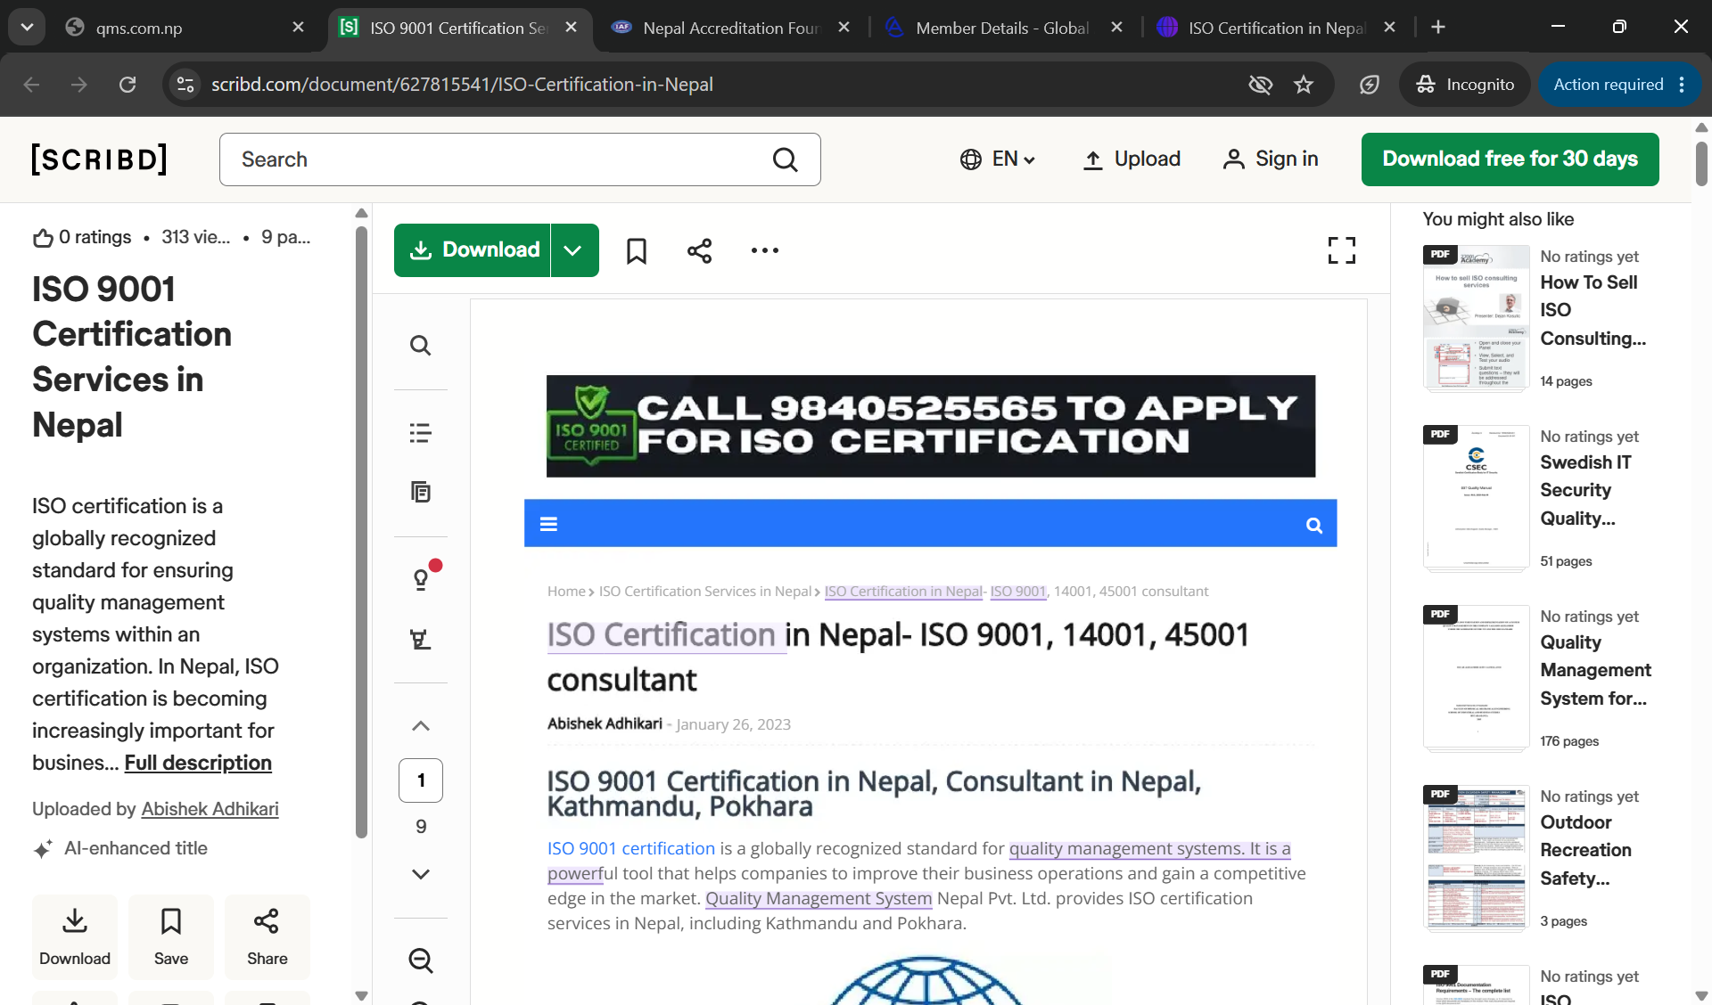Open Full description link
Image resolution: width=1712 pixels, height=1005 pixels.
(x=198, y=763)
